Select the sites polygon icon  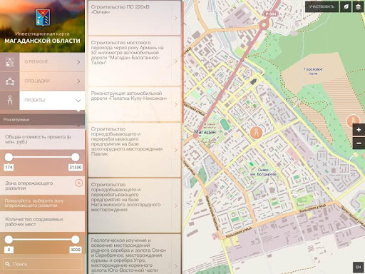click(10, 81)
